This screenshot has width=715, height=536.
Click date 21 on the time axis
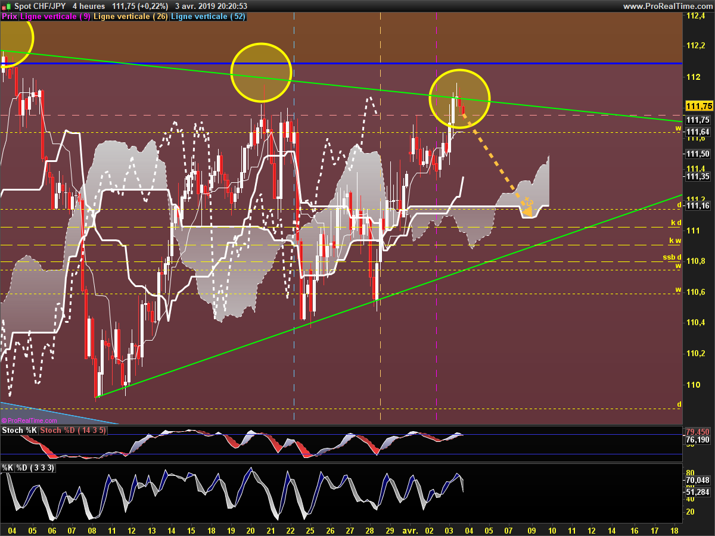point(271,529)
